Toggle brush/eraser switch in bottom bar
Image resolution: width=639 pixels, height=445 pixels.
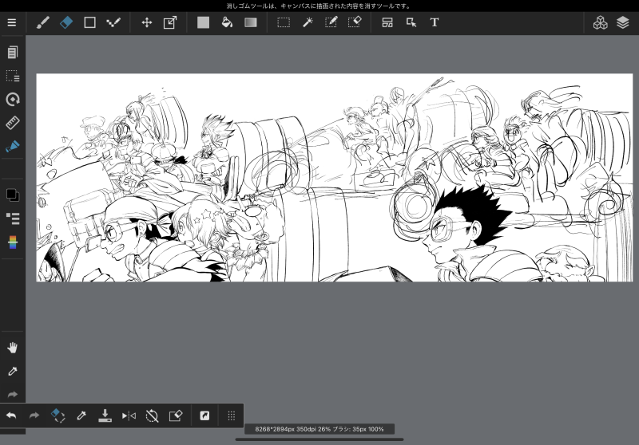coord(58,415)
